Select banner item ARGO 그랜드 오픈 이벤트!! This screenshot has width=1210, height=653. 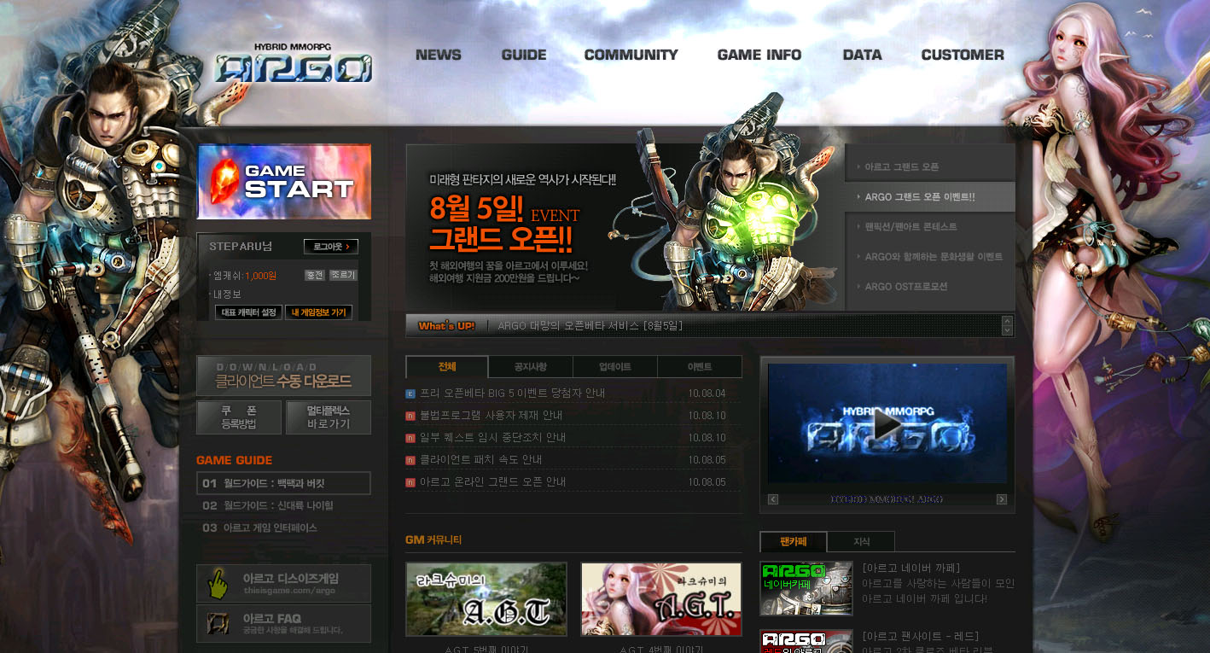[930, 196]
